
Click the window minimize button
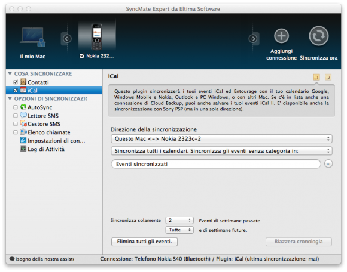tap(20, 9)
